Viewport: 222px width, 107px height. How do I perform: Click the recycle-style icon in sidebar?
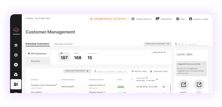point(16,55)
